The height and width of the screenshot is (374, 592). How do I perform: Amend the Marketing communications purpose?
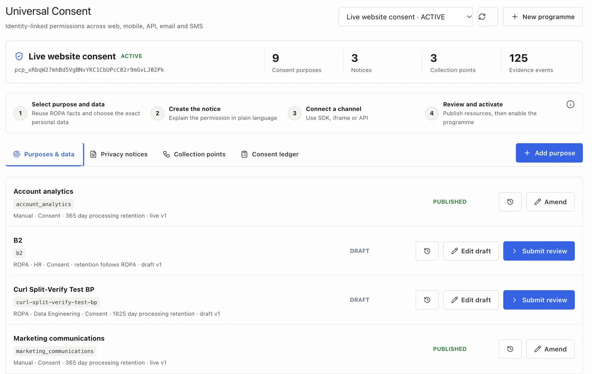[550, 349]
